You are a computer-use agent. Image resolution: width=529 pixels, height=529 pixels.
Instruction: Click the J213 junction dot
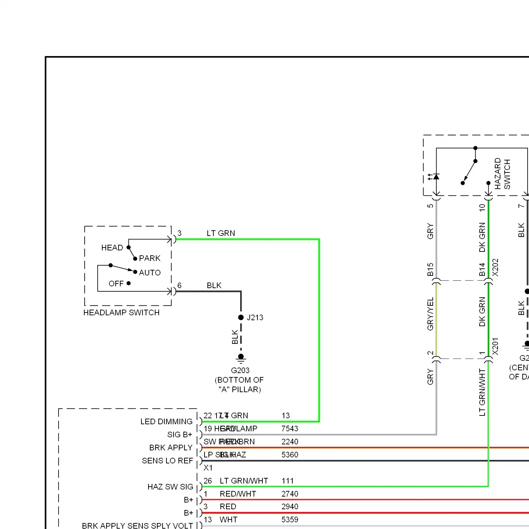[241, 317]
